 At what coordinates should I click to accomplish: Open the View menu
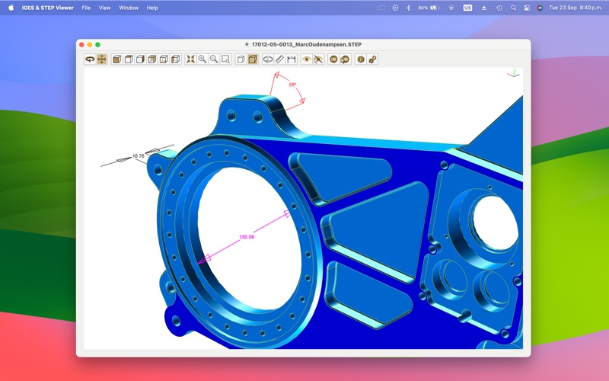[104, 8]
